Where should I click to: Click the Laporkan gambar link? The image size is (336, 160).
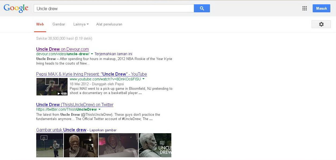(103, 130)
